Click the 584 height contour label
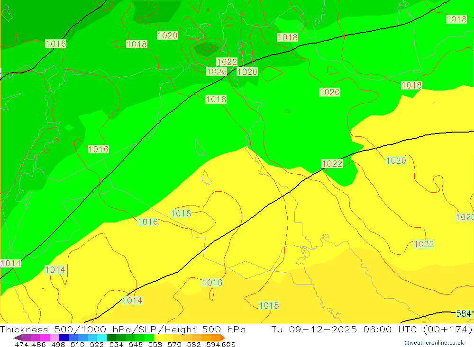 coord(464,313)
